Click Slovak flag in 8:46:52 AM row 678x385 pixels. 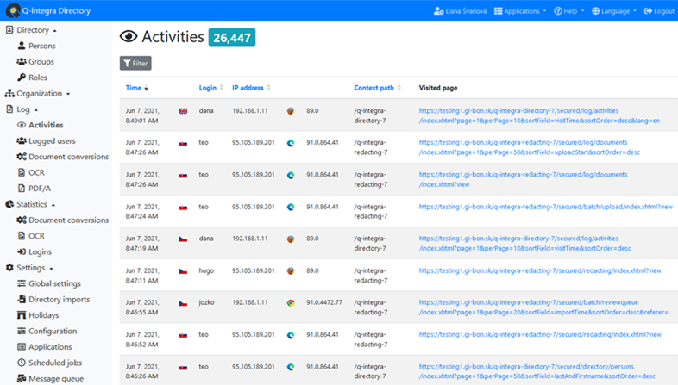184,335
